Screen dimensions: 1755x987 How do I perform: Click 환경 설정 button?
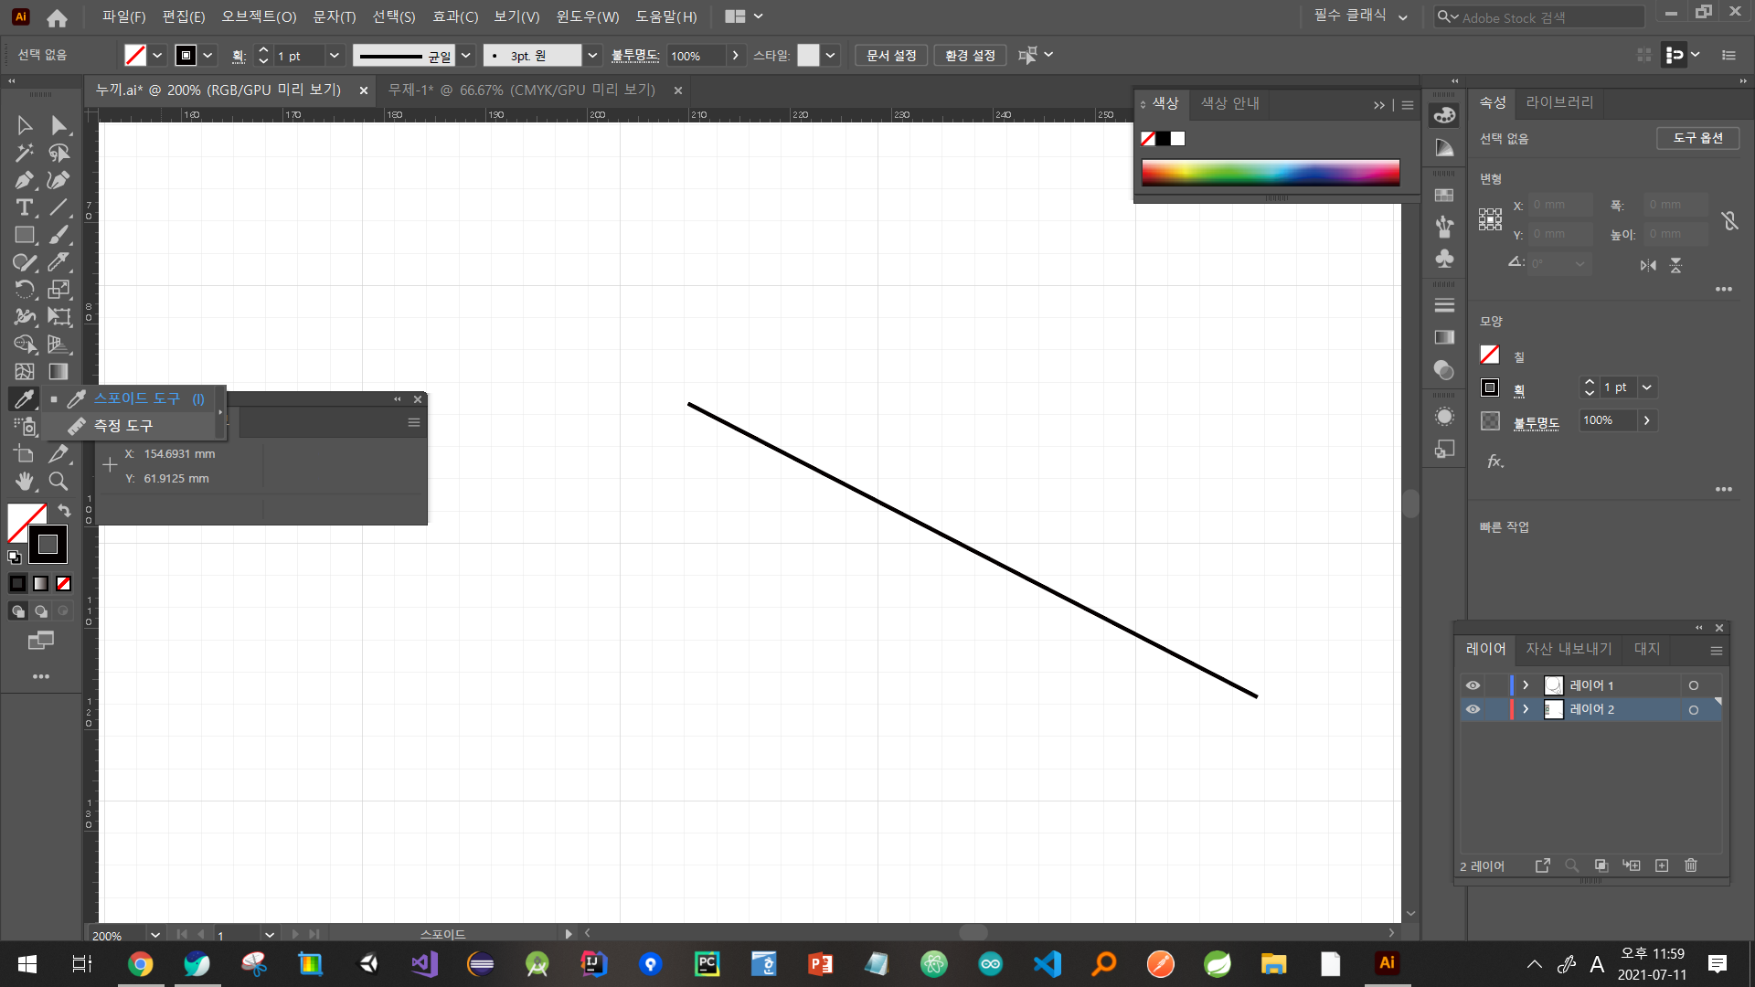coord(970,56)
